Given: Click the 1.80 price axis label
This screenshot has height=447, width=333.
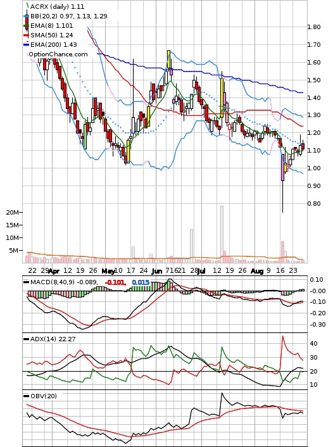Looking at the screenshot, I should (314, 27).
